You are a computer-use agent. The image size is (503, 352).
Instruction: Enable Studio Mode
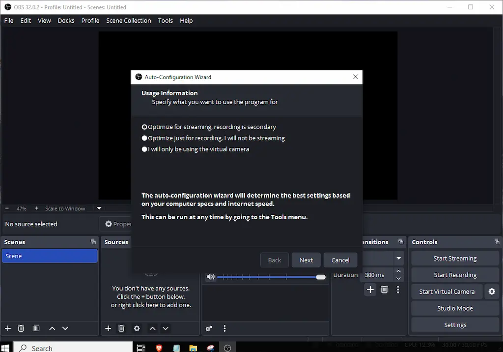point(455,308)
